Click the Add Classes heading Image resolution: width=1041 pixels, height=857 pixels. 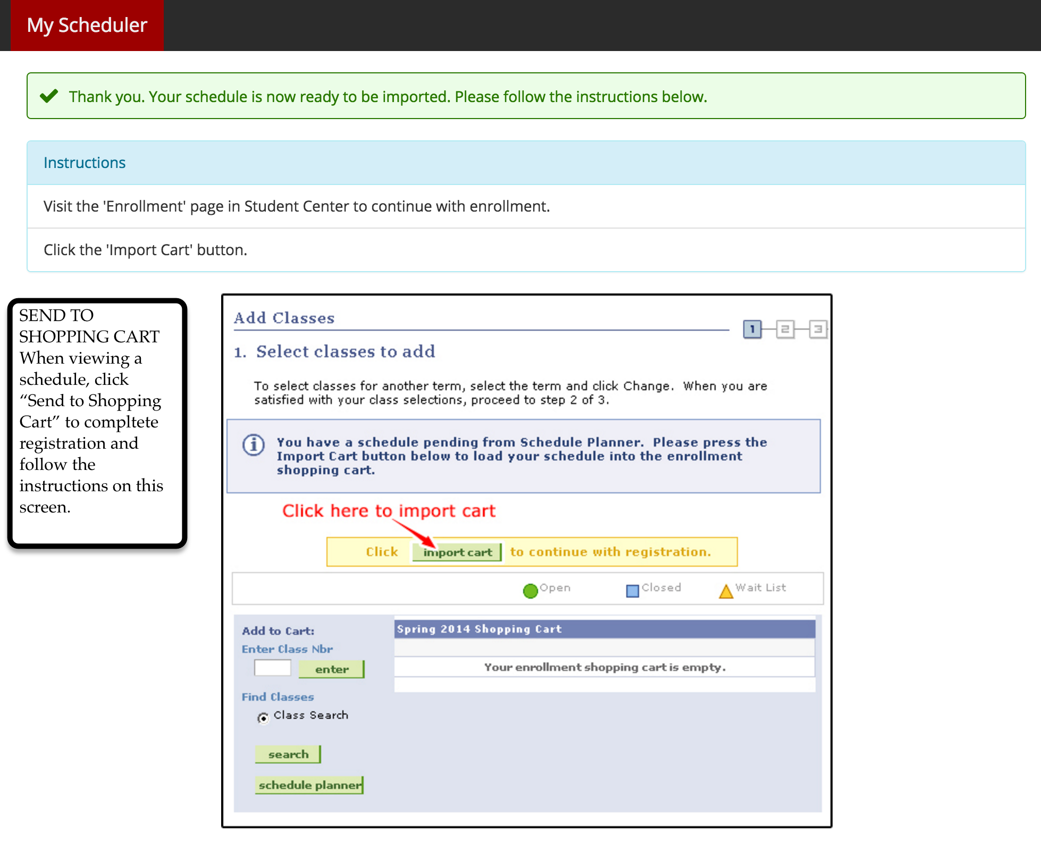point(284,318)
